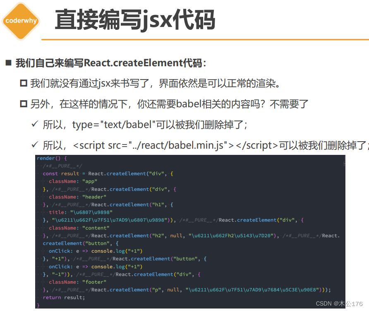
Task: Click the return result; statement
Action: coord(59,297)
